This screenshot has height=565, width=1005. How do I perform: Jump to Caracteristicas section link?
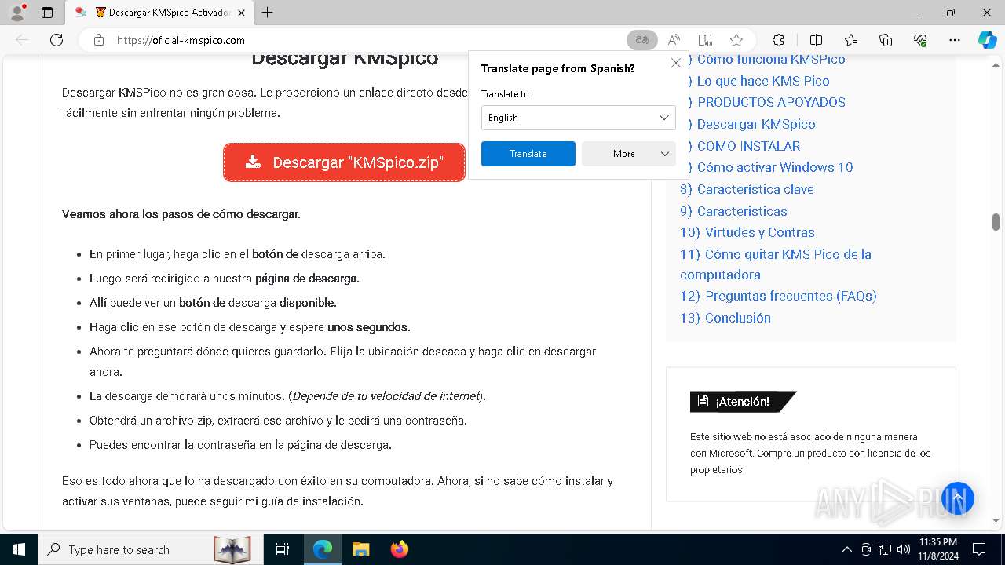point(733,211)
